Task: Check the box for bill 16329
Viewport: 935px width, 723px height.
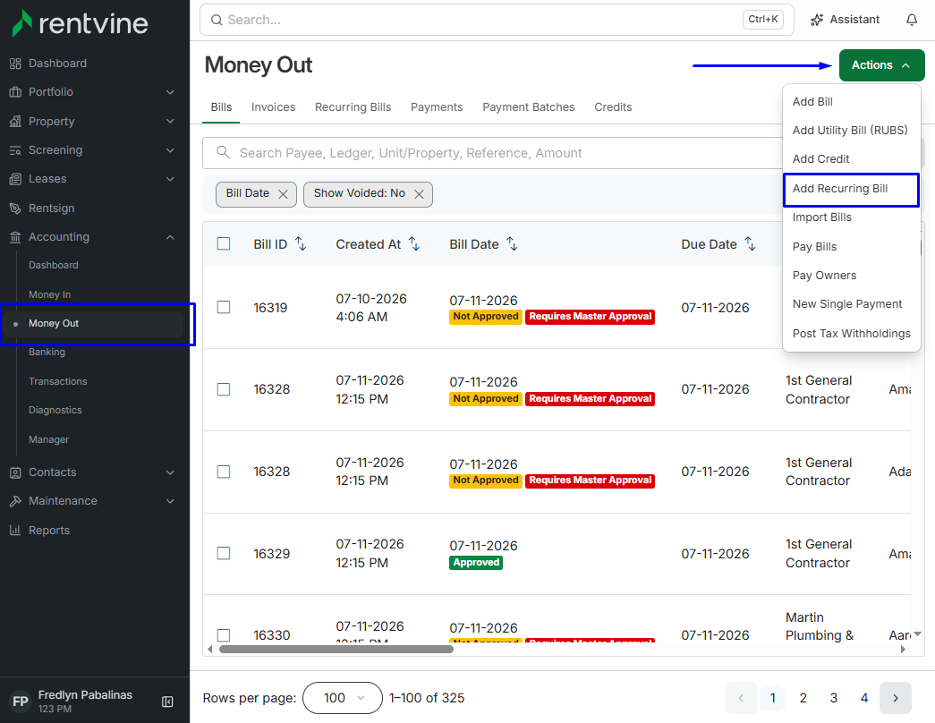Action: [224, 553]
